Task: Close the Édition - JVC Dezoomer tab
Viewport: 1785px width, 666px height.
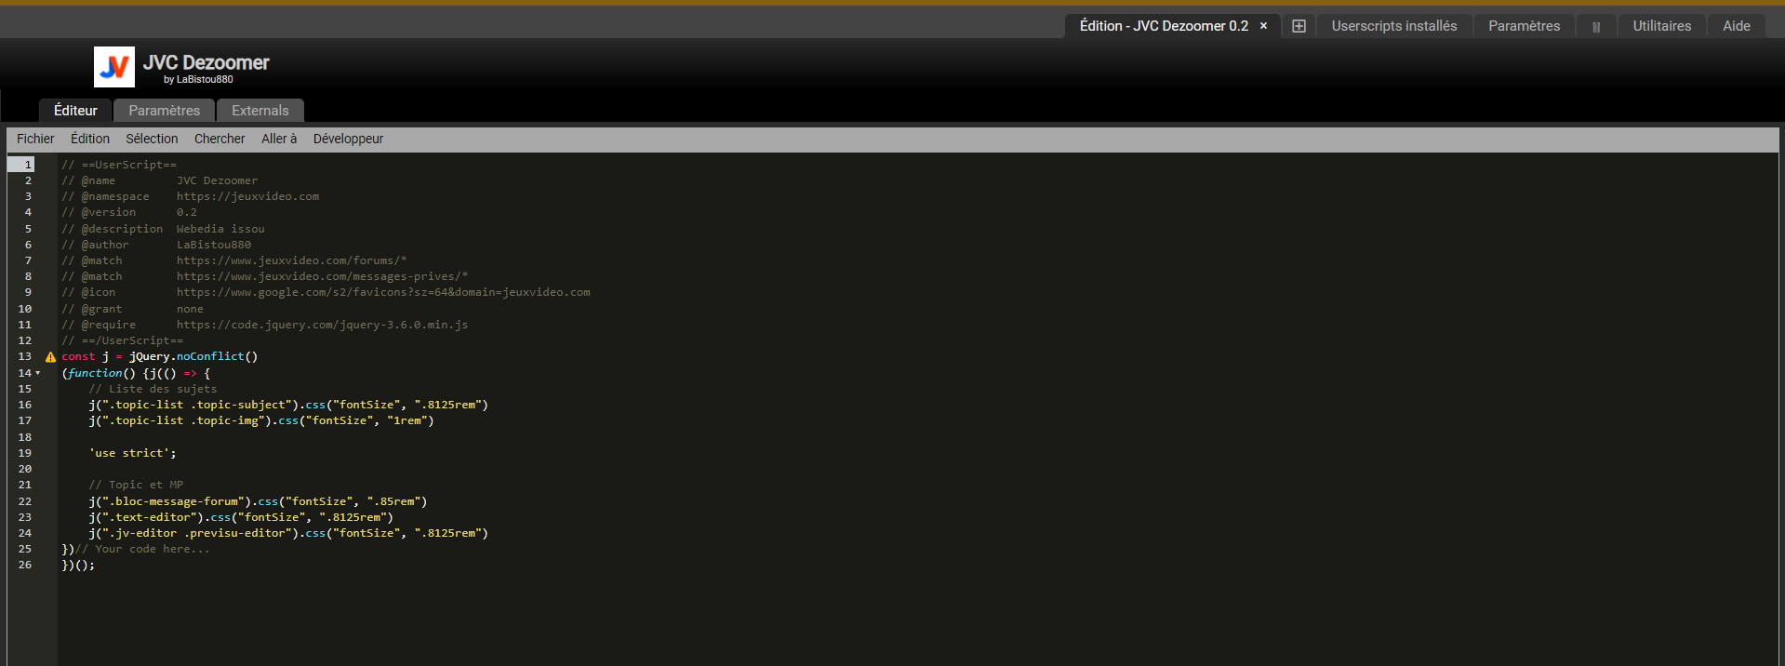Action: 1263,26
